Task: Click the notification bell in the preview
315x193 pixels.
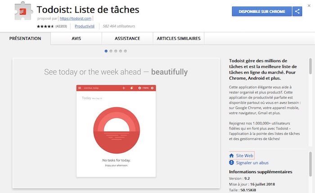Action: click(x=131, y=87)
